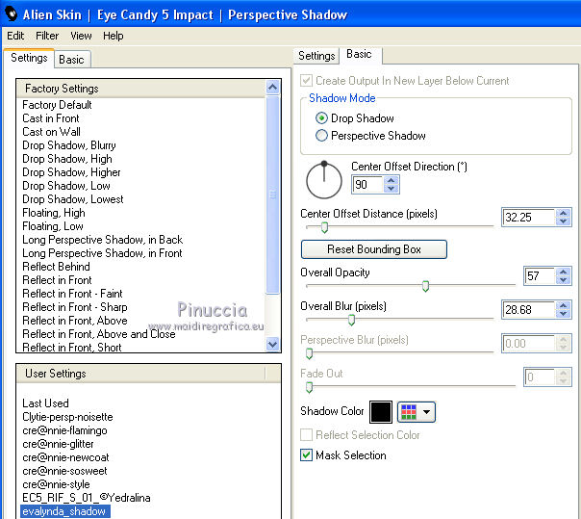Click the Center Offset Direction dial
581x519 pixels.
click(x=324, y=180)
